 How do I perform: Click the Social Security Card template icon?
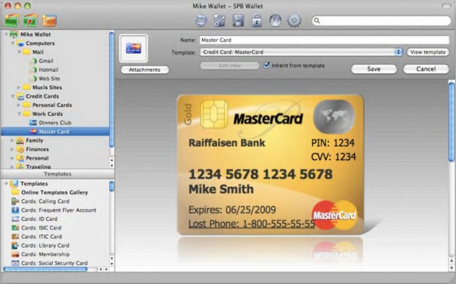[x=15, y=263]
